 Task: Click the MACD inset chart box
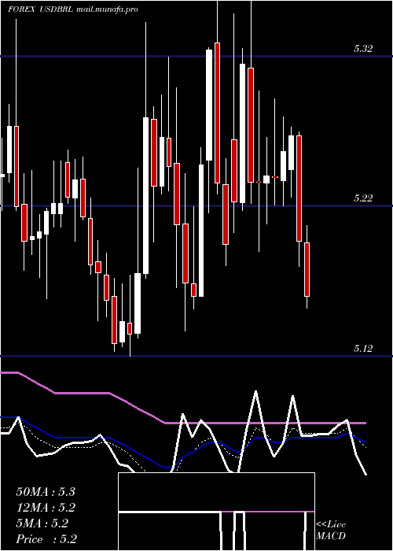pyautogui.click(x=216, y=512)
